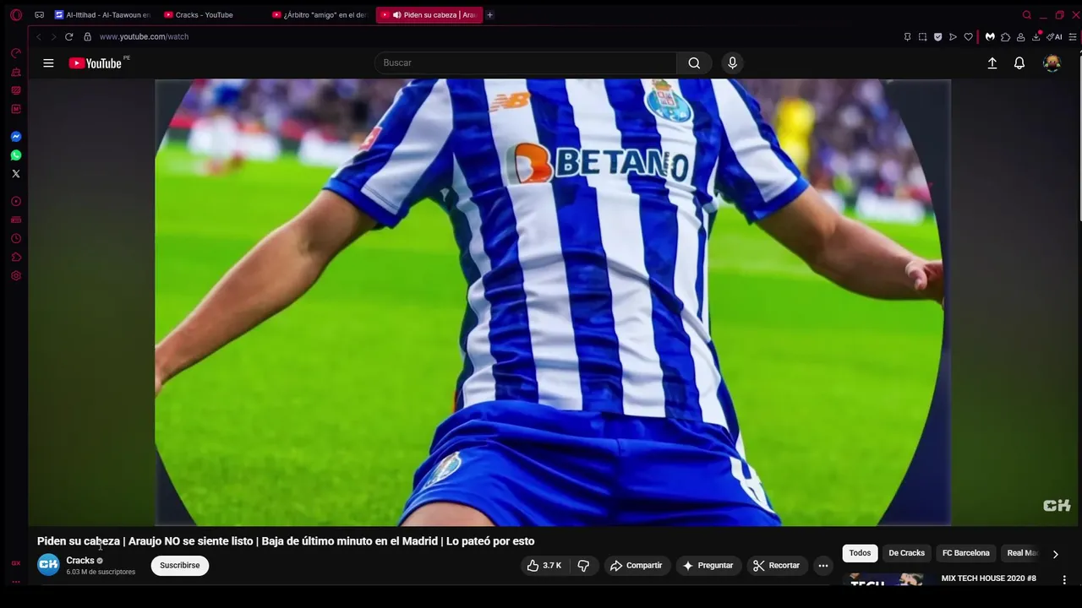
Task: Open the GX icon at sidebar bottom
Action: coord(15,563)
